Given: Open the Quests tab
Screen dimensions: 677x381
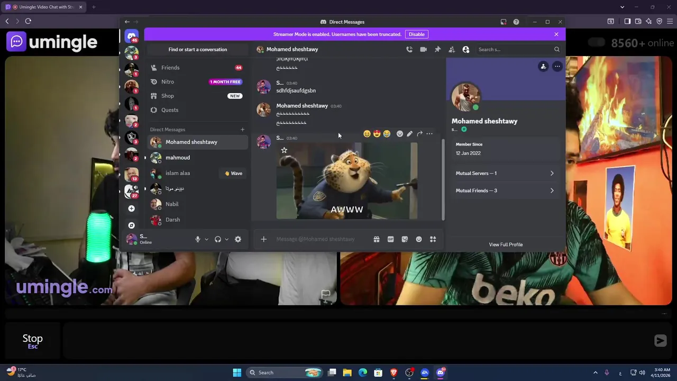Looking at the screenshot, I should click(197, 110).
